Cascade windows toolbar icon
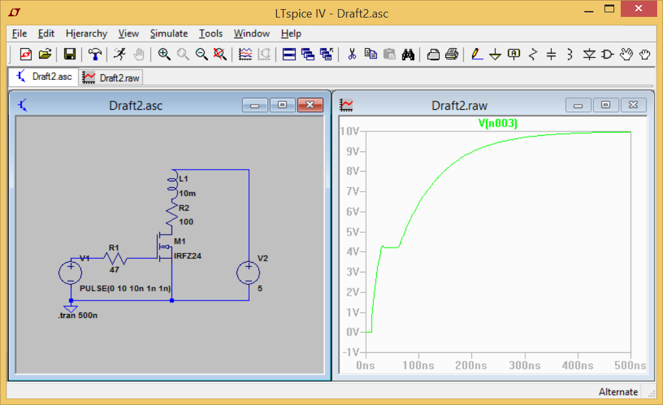663x405 pixels. pos(308,54)
